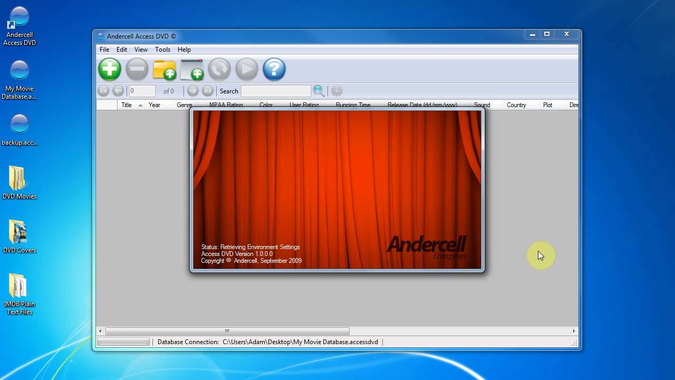Click the Andercell logo on splash screen
The image size is (675, 380).
(x=427, y=246)
